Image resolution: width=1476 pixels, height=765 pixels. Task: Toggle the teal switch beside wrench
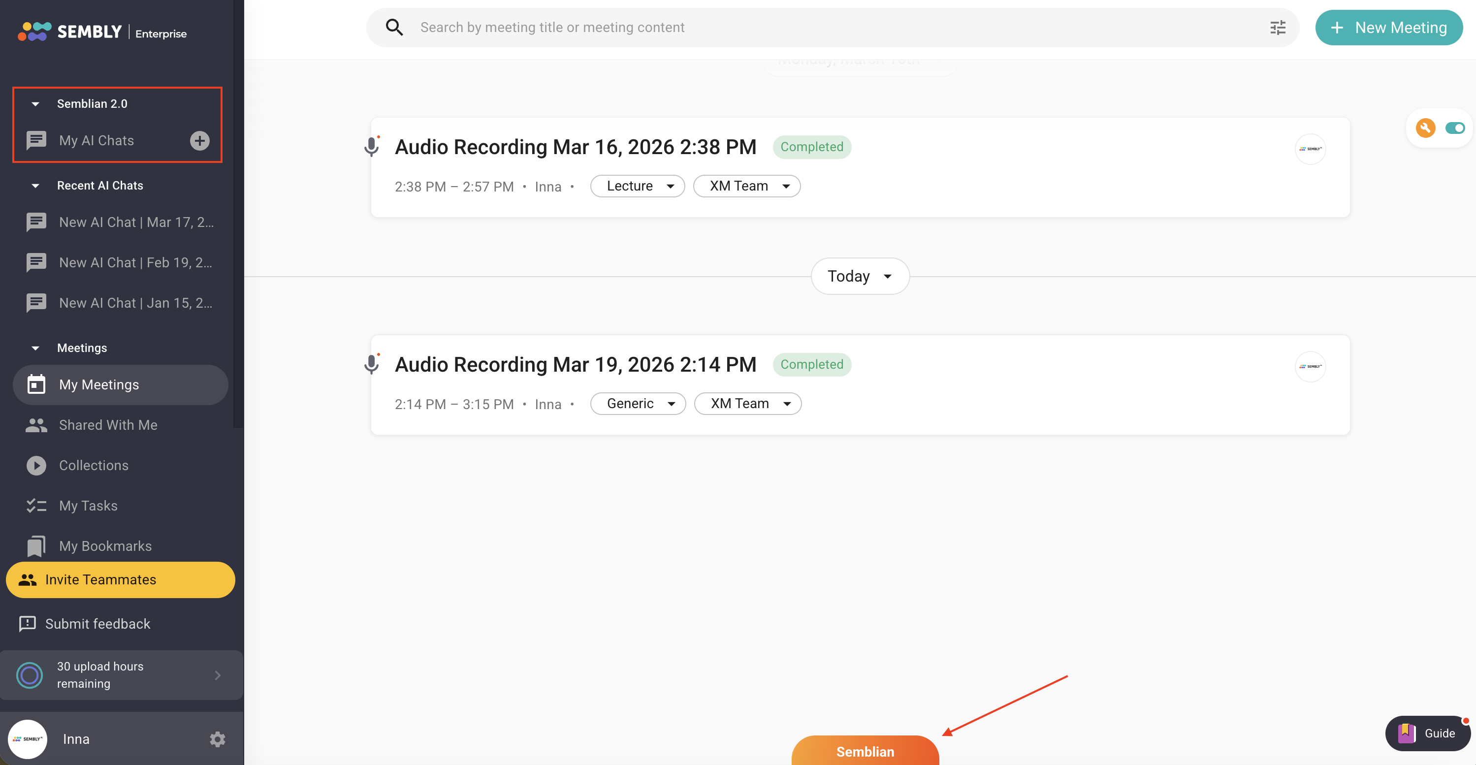coord(1454,128)
